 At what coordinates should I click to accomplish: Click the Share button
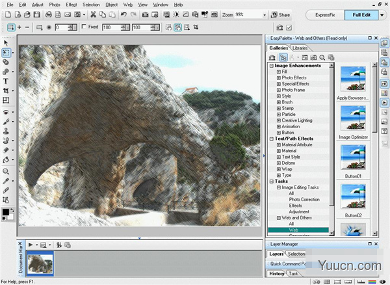281,15
